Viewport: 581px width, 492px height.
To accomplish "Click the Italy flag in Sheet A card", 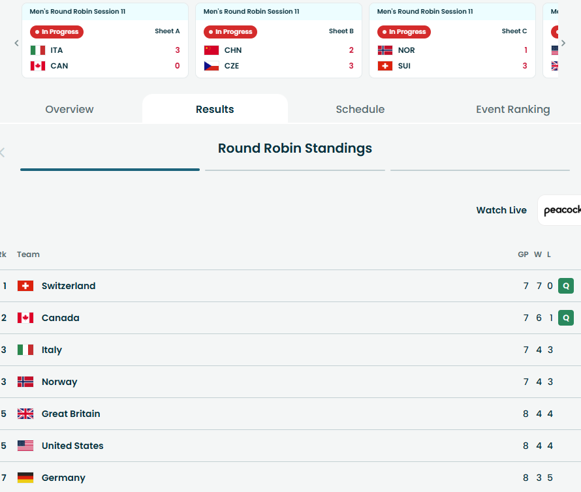I will coord(38,50).
